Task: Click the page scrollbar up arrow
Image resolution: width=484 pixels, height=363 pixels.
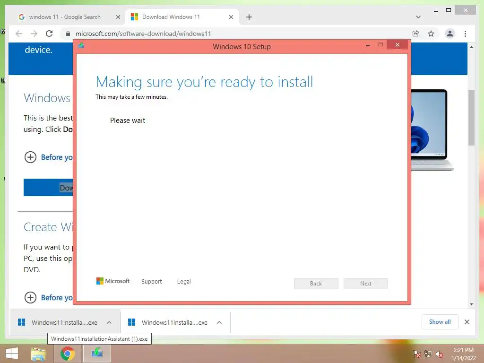Action: tap(471, 47)
